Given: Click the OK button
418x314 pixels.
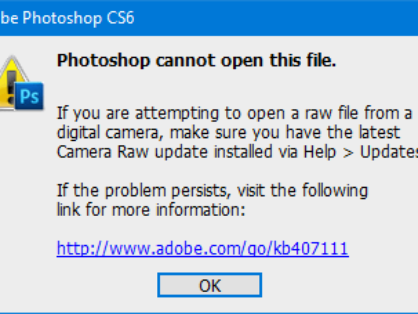Looking at the screenshot, I should pos(209,285).
